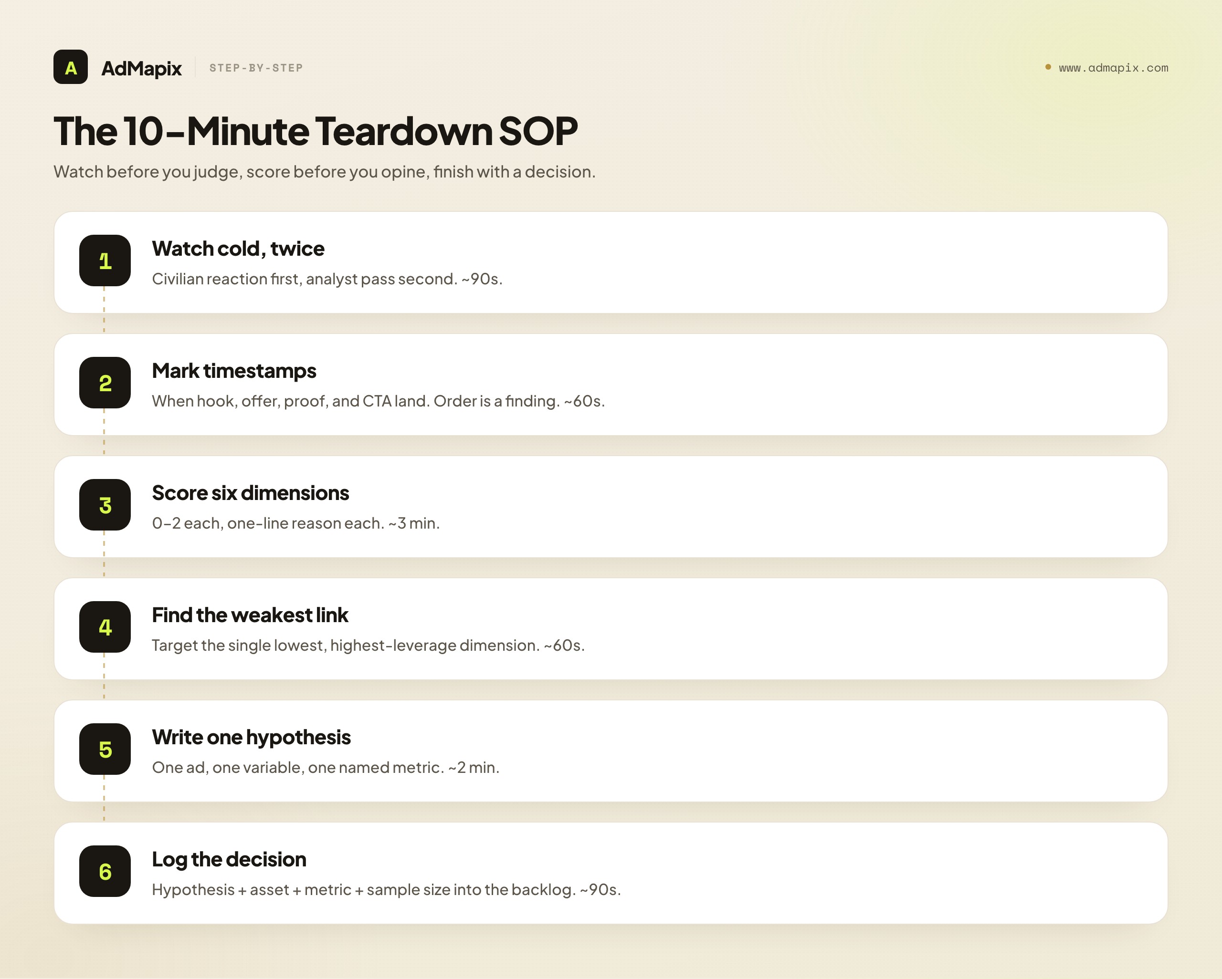Click the AdMapix brand name
Screen dimensions: 1222x979
pos(141,68)
